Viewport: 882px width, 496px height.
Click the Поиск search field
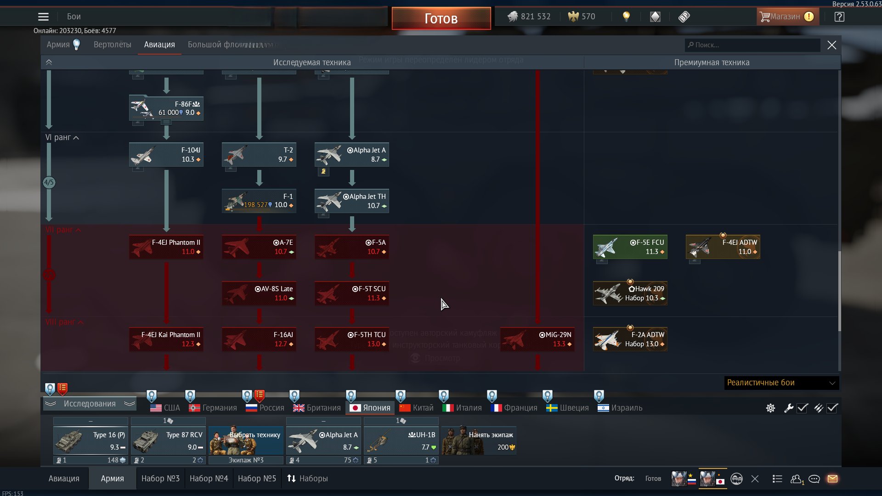tap(753, 45)
